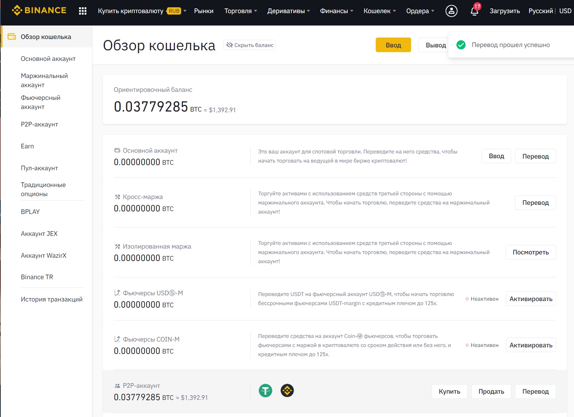574x417 pixels.
Task: Open the apps grid menu icon
Action: (83, 11)
